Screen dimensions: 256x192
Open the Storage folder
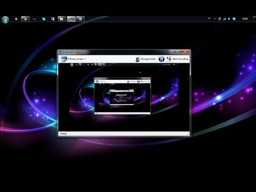coord(146,59)
